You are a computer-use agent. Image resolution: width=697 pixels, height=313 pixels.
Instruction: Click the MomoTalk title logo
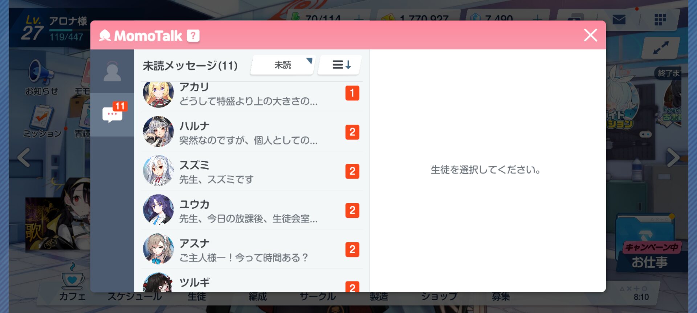[141, 36]
